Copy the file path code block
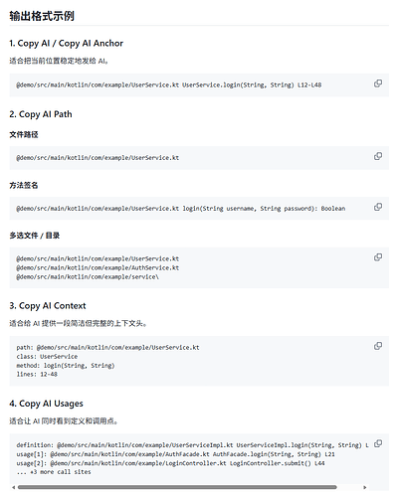The width and height of the screenshot is (394, 497). click(x=378, y=156)
